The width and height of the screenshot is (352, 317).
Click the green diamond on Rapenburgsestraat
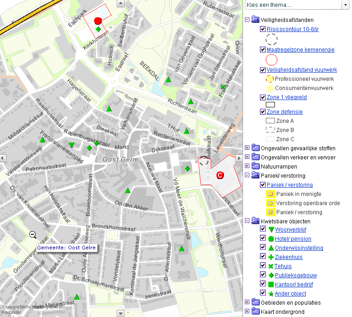[x=96, y=143]
